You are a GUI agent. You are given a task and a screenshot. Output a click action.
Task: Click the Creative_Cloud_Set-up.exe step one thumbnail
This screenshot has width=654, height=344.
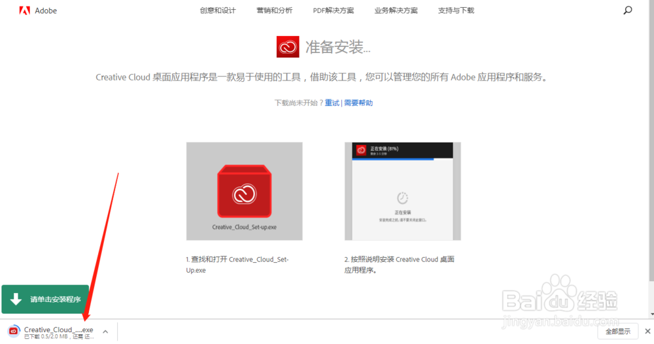tap(245, 191)
